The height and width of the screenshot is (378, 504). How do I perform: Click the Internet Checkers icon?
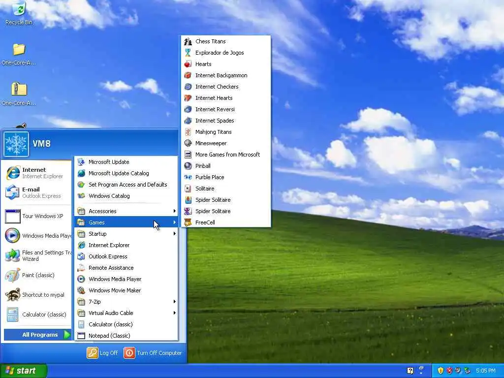[x=188, y=87]
